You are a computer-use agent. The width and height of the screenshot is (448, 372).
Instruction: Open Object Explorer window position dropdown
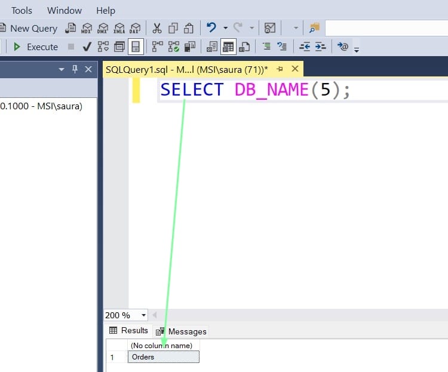click(x=61, y=69)
